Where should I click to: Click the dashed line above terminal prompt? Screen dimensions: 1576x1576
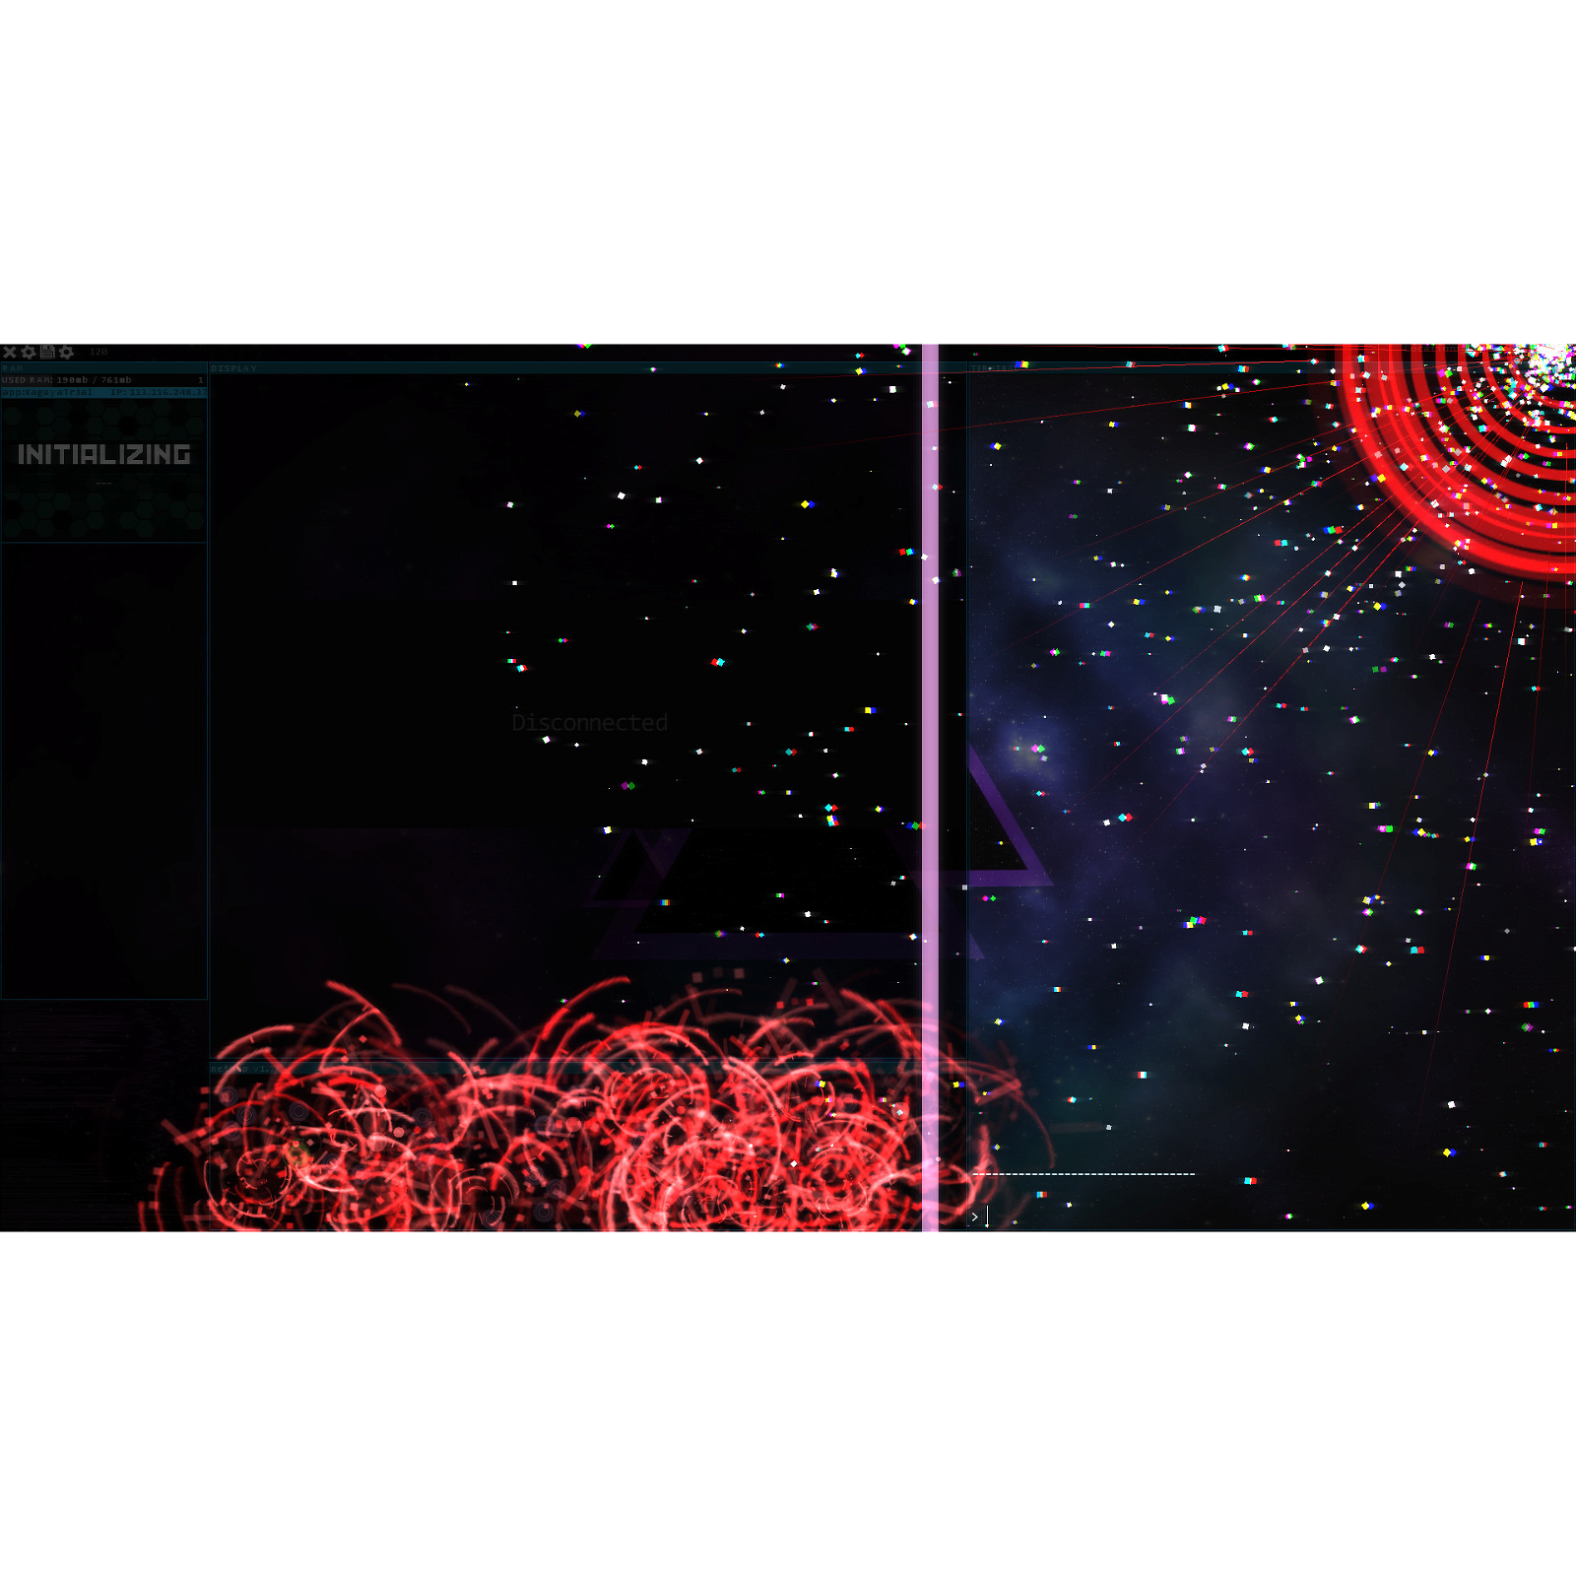click(1083, 1174)
